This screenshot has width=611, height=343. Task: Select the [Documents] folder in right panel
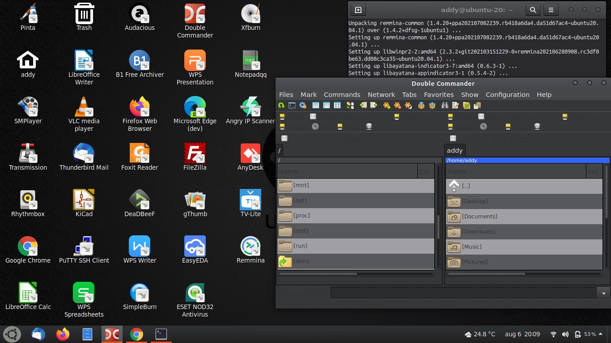pyautogui.click(x=524, y=217)
